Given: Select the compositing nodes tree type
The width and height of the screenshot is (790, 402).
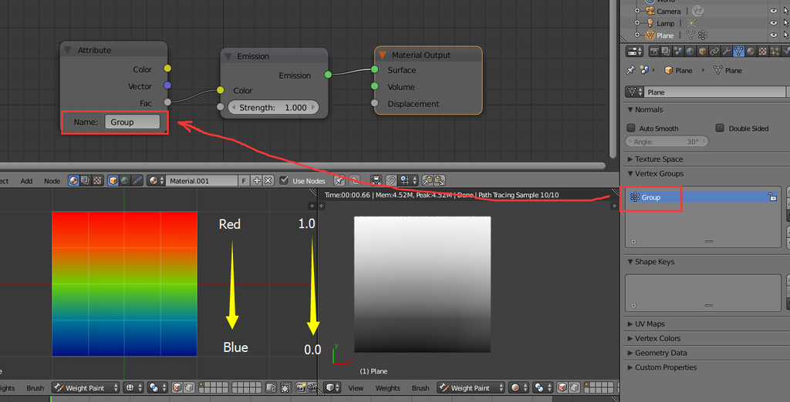Looking at the screenshot, I should point(85,181).
